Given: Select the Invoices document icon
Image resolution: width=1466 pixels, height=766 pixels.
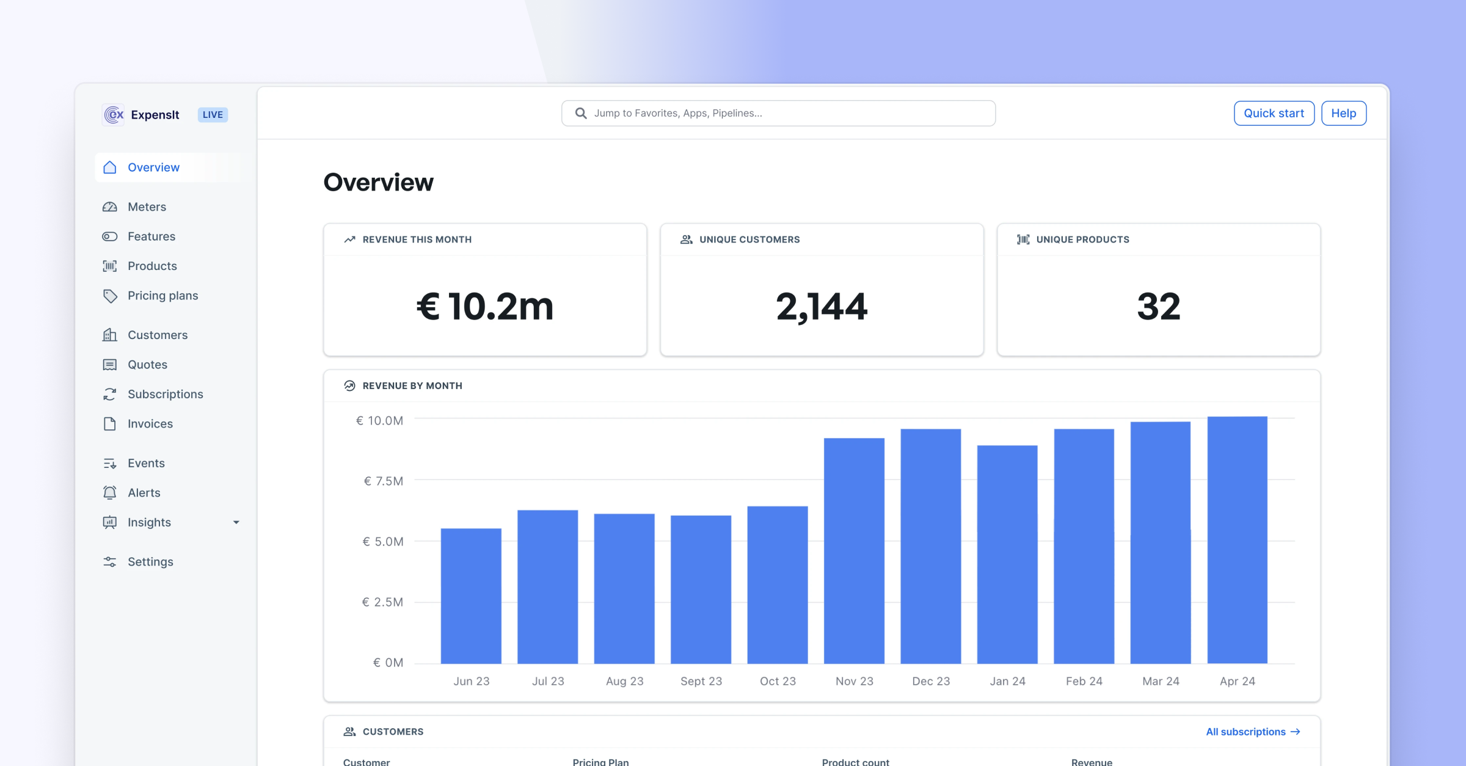Looking at the screenshot, I should [x=110, y=423].
